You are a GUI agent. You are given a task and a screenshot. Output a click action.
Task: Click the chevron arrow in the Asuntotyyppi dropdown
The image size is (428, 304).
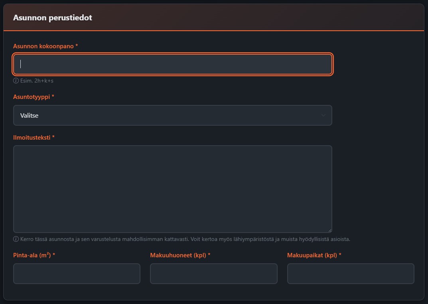(323, 115)
